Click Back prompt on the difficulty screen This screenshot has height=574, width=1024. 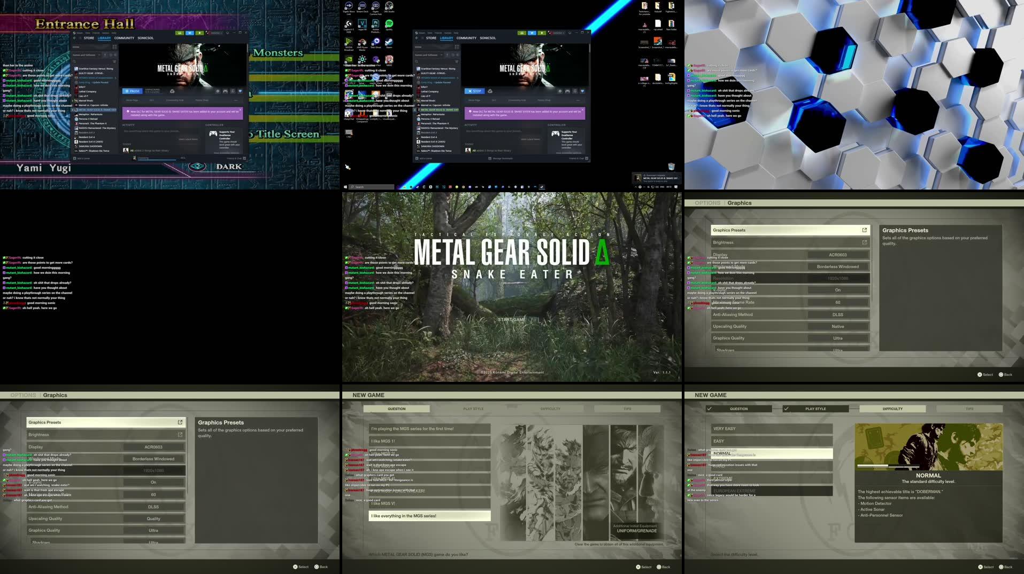[1005, 567]
